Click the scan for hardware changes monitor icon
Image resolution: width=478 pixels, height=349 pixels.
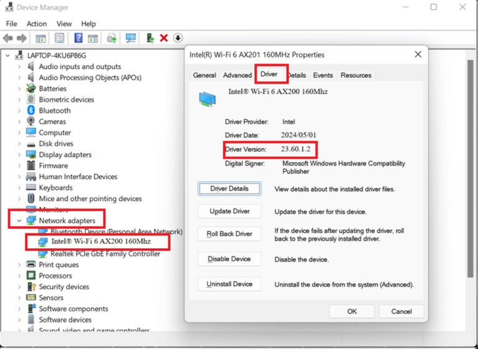click(x=131, y=38)
